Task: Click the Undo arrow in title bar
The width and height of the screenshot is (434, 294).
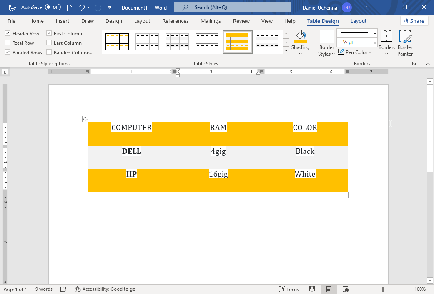Action: [81, 7]
